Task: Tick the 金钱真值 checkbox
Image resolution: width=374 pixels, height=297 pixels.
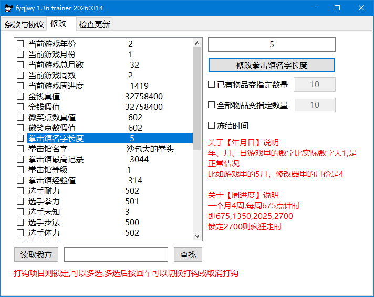Action: point(20,97)
